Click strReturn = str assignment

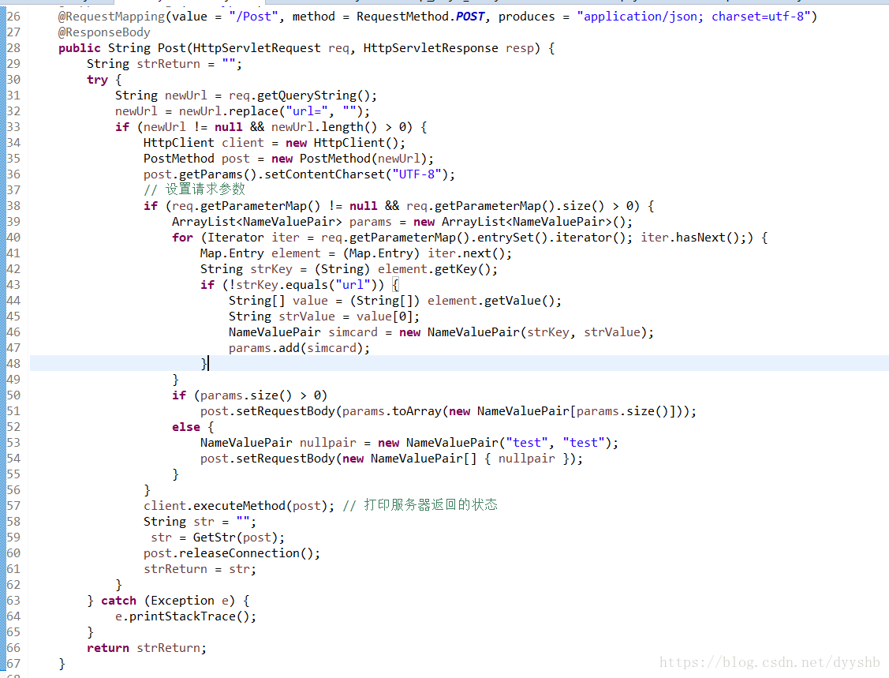200,569
